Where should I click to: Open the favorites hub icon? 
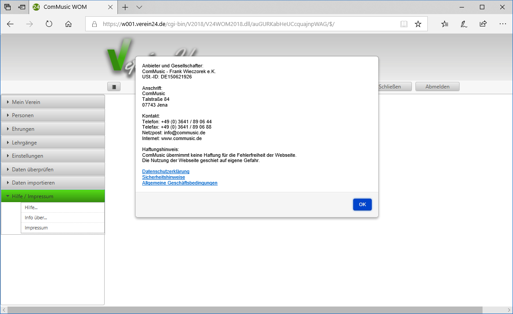tap(445, 24)
